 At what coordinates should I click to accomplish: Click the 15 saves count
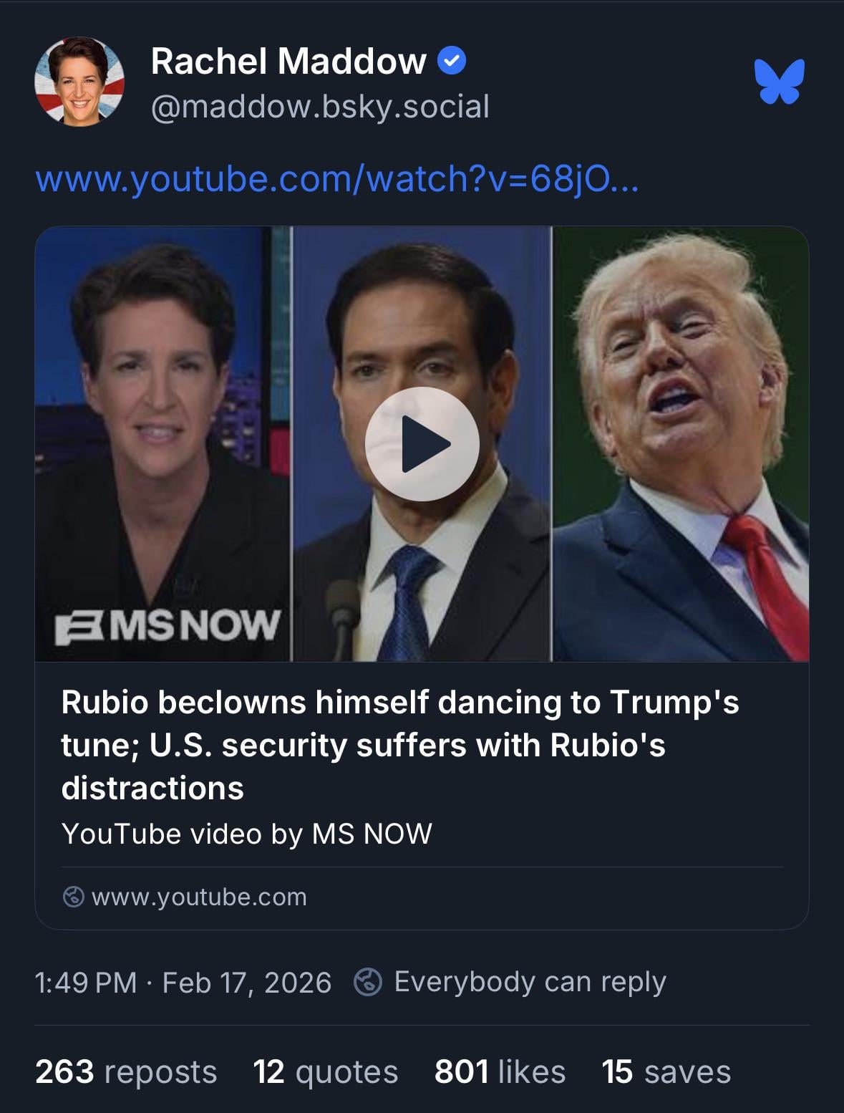click(x=666, y=1072)
